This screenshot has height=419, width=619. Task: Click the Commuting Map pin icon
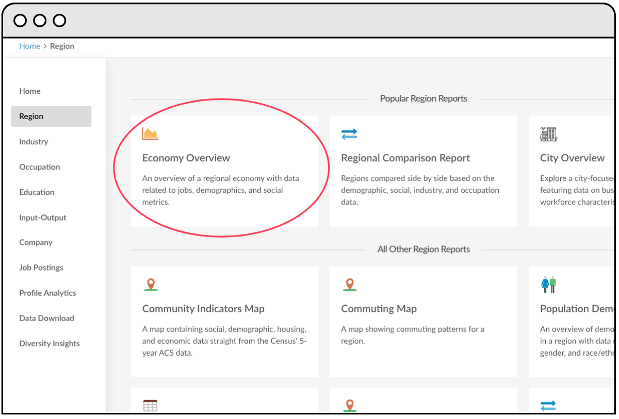point(349,284)
